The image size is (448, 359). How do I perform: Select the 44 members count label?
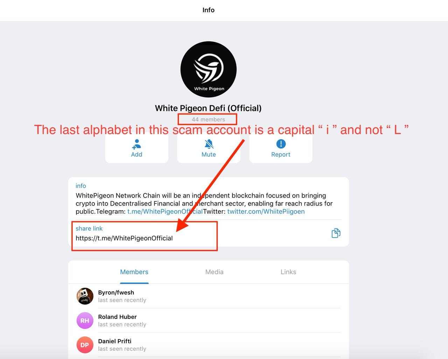(x=208, y=119)
